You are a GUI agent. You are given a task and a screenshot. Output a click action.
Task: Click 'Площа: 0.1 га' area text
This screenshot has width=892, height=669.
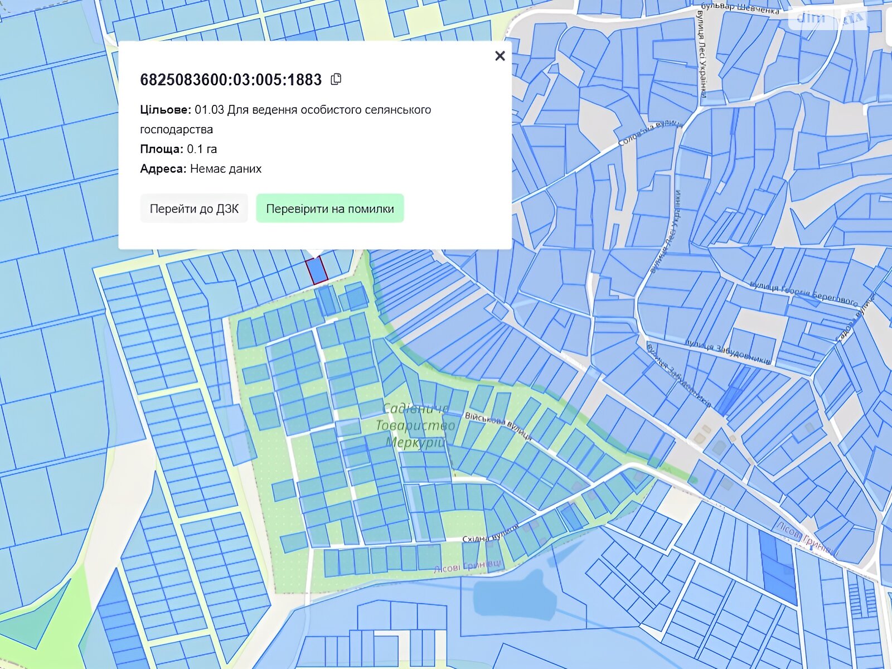pyautogui.click(x=178, y=149)
